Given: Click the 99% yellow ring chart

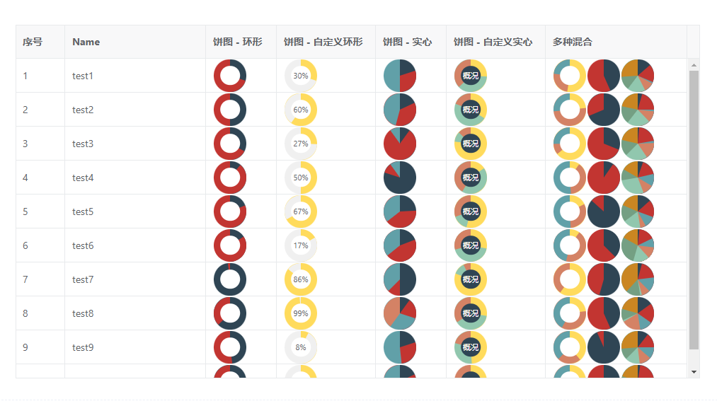Looking at the screenshot, I should [x=301, y=313].
